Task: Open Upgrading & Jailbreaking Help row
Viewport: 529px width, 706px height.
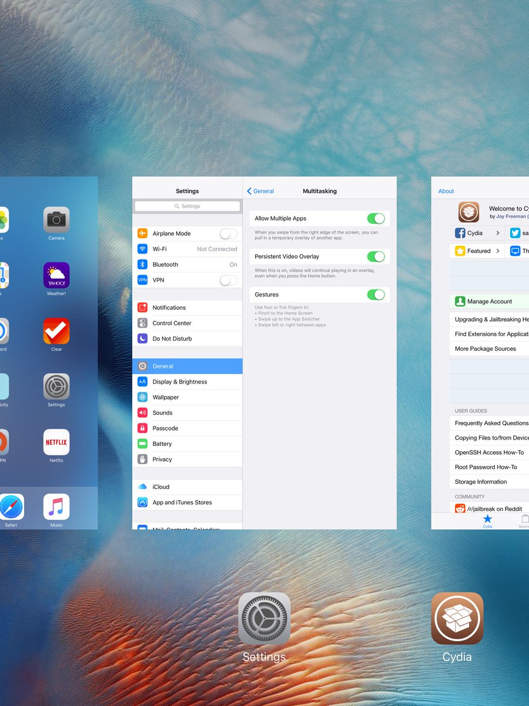Action: click(490, 319)
